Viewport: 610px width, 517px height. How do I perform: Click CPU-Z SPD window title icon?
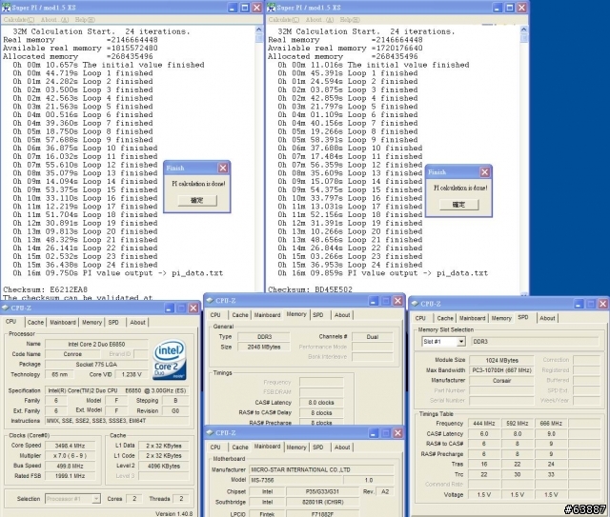tap(416, 304)
